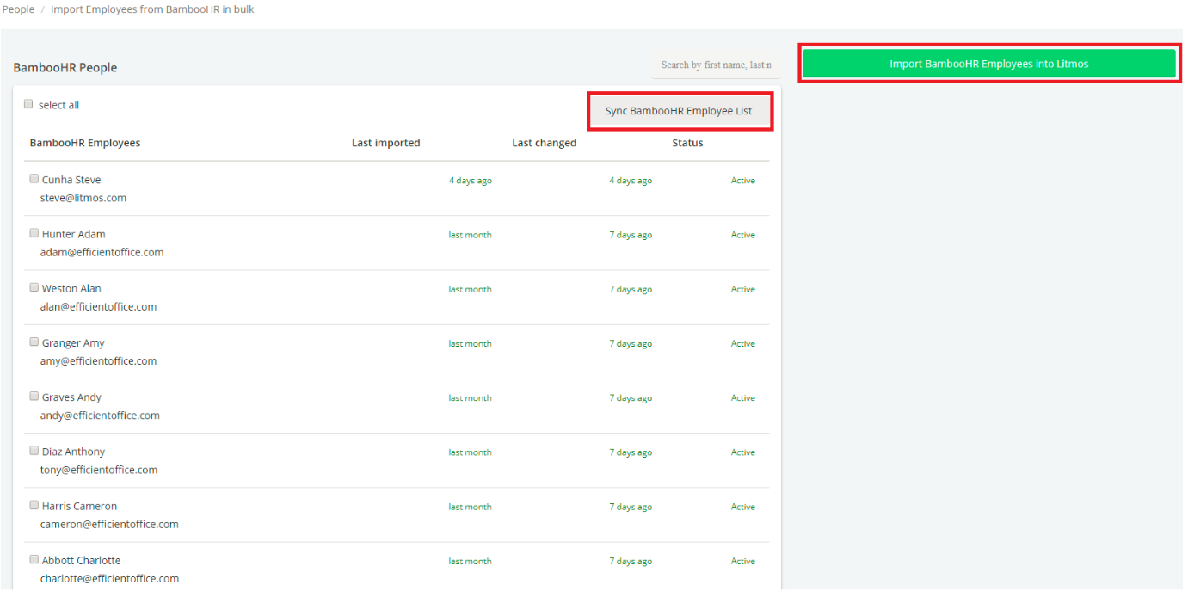Click the BambooHR Employees column header
Viewport: 1188px width, 591px height.
tap(85, 143)
